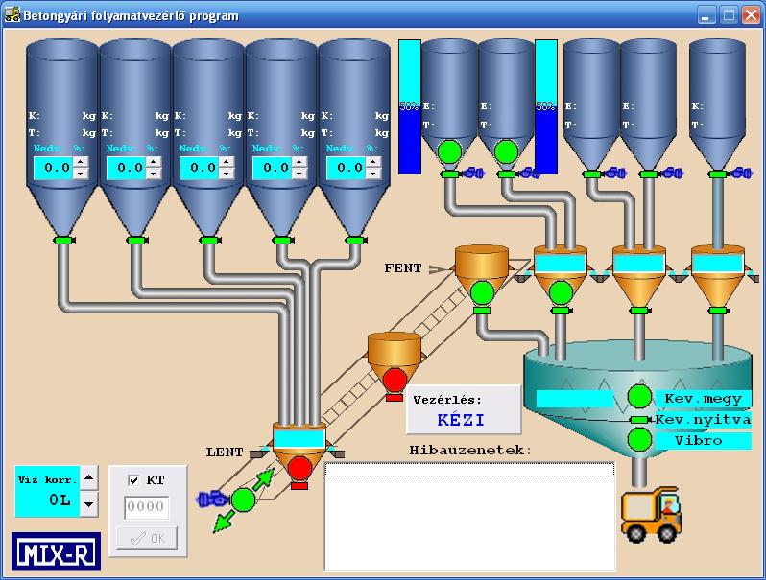Toggle the green indicator on the cement weighing hopper
This screenshot has width=766, height=580.
point(561,292)
